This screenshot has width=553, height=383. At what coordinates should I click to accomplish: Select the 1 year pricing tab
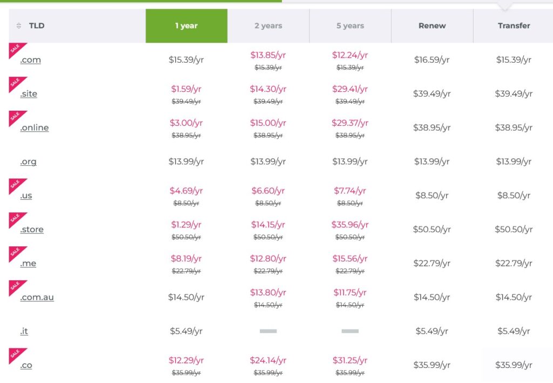(x=186, y=26)
